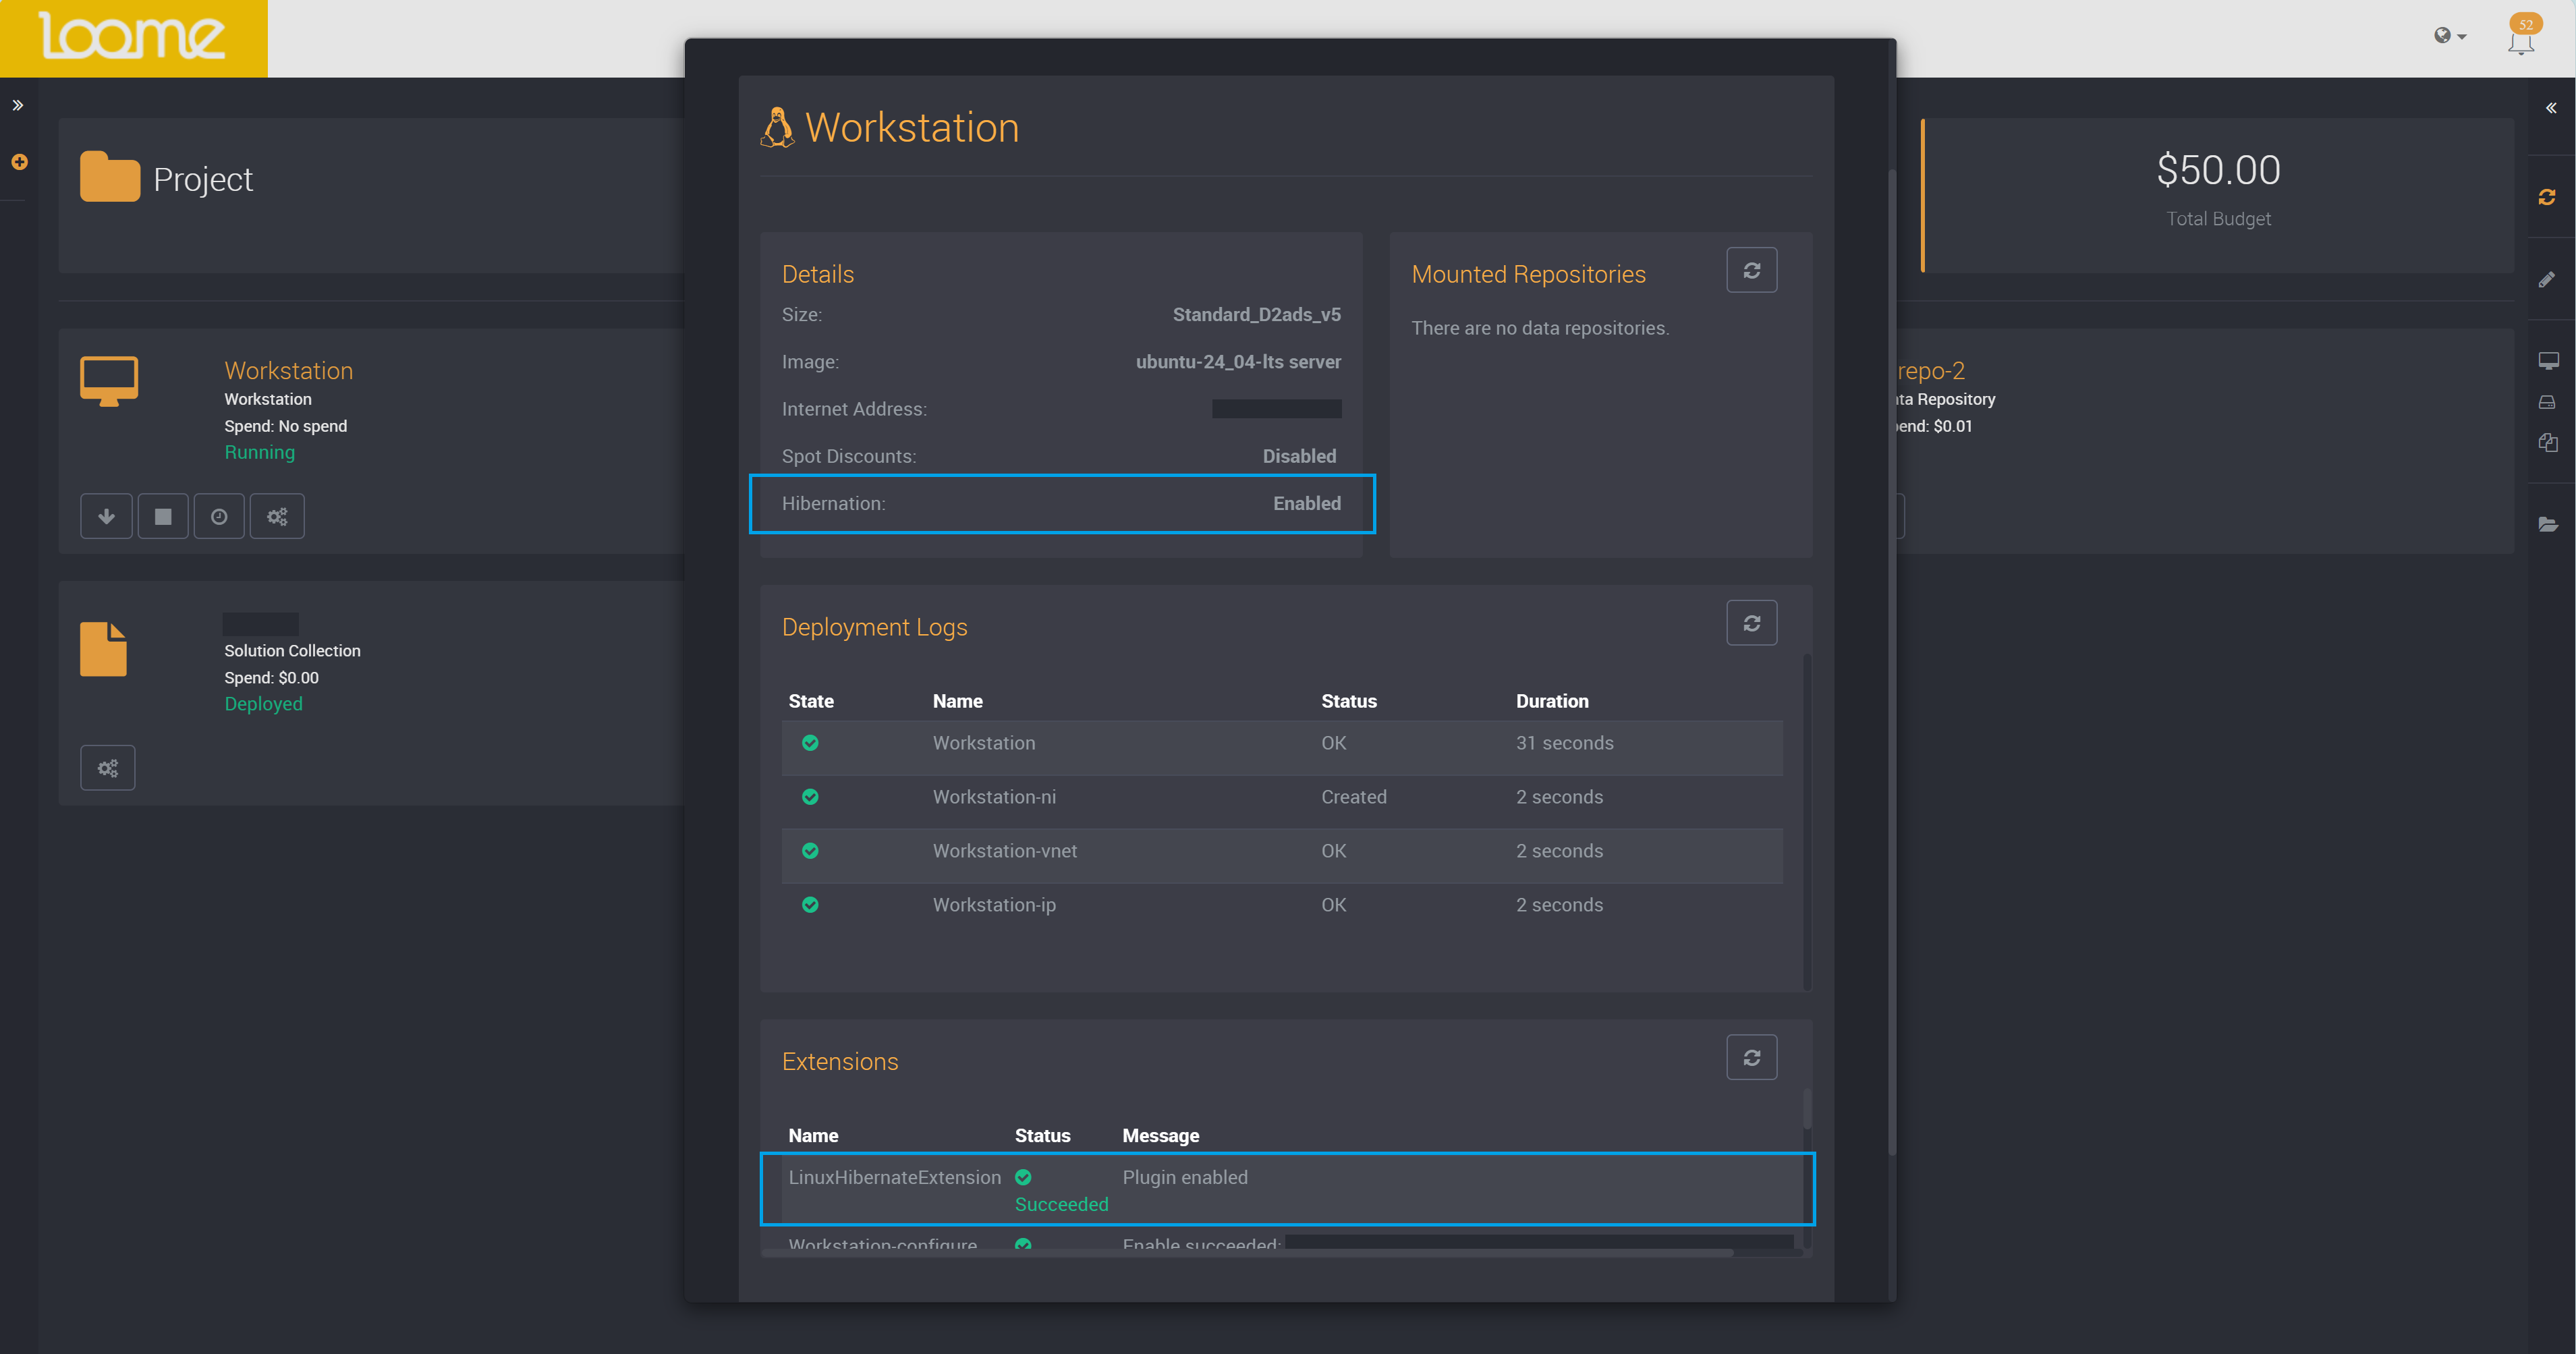Click the Loome logo

(132, 37)
